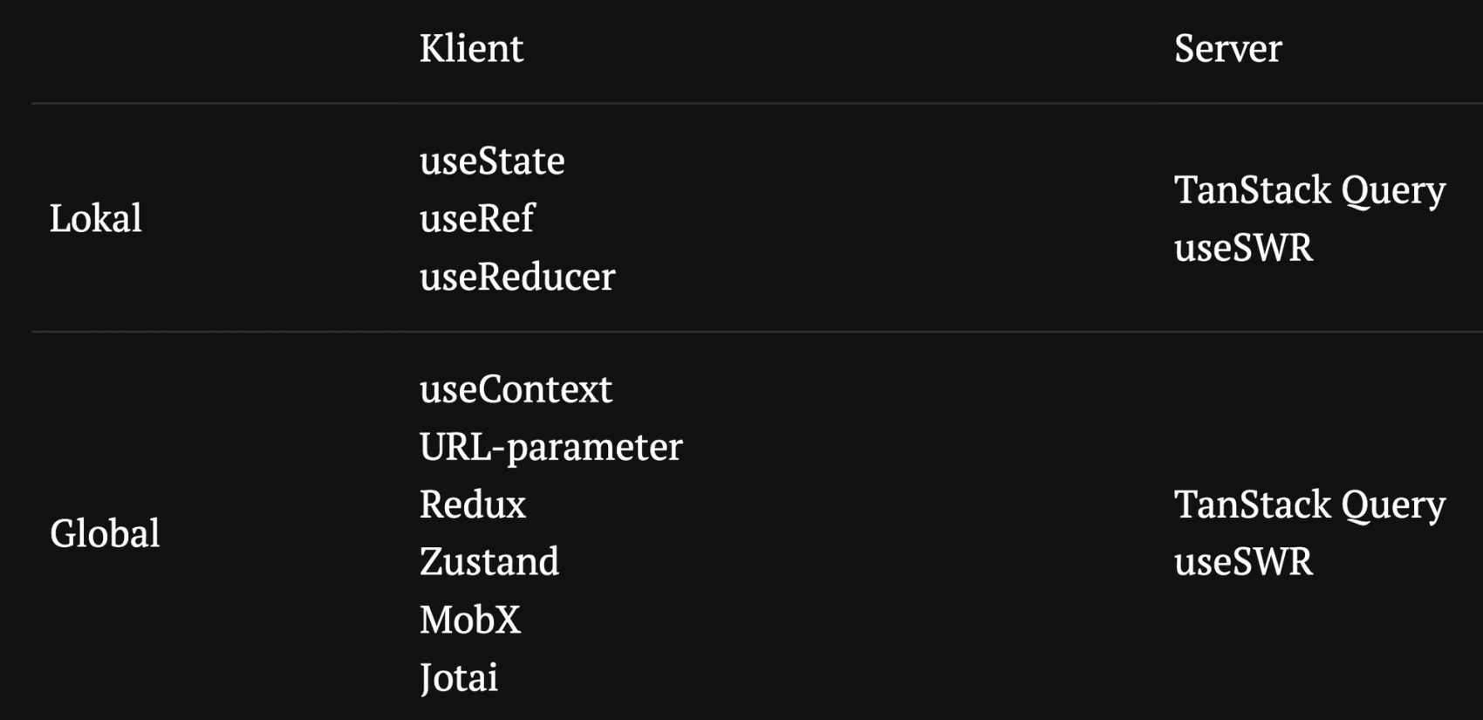Click the URL-parameter entry
Image resolution: width=1483 pixels, height=720 pixels.
pos(550,447)
